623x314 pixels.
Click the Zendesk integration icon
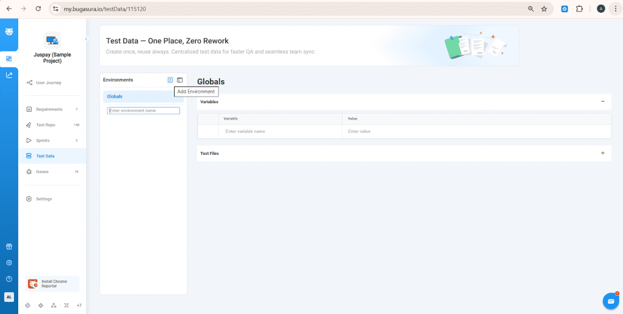(66, 305)
